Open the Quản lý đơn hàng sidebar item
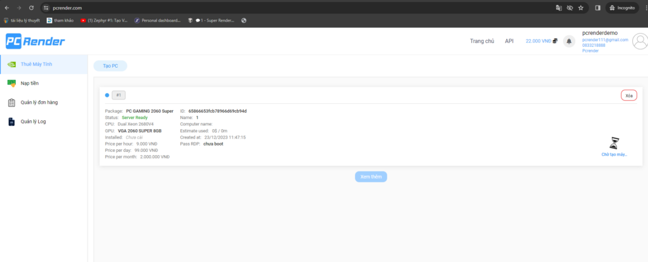This screenshot has height=262, width=648. [44, 103]
